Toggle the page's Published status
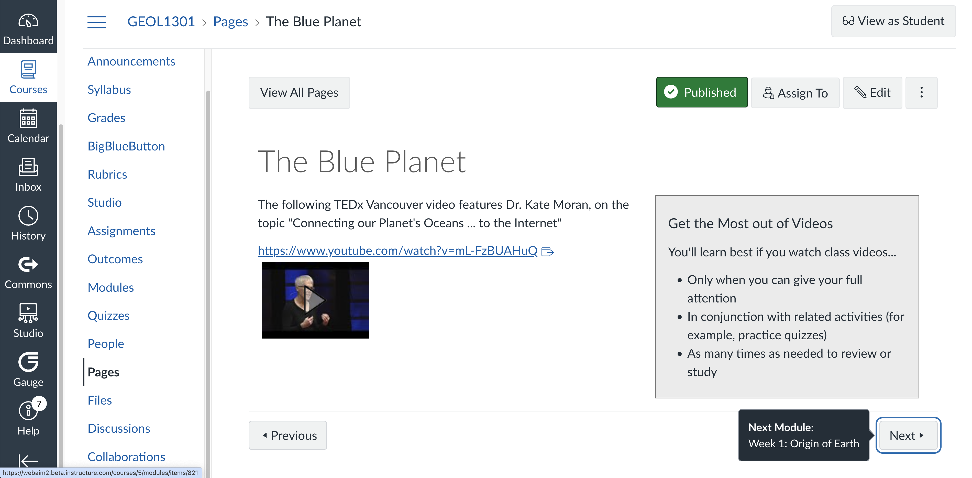This screenshot has width=972, height=478. click(701, 92)
